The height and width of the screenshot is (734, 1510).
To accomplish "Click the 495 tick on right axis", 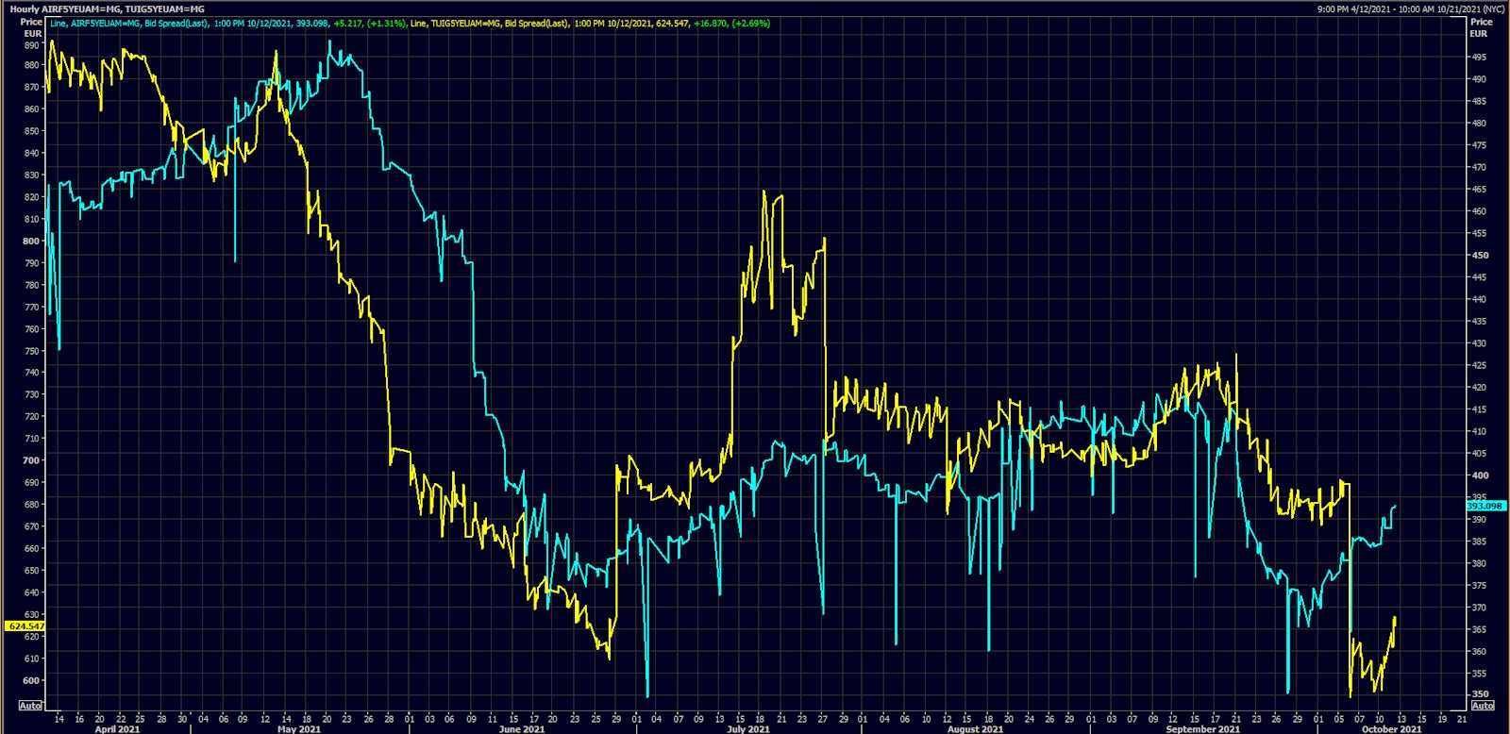I will [x=1478, y=57].
